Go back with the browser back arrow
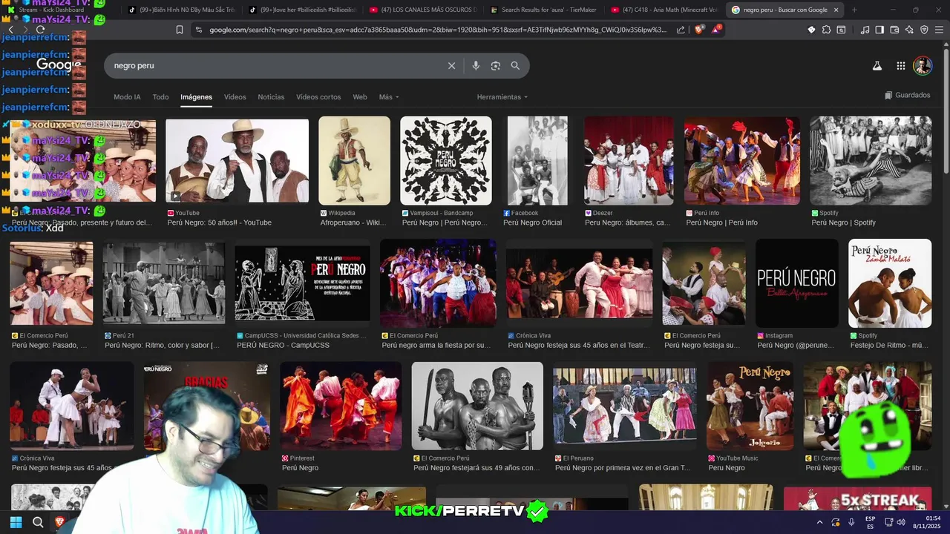Screen dimensions: 950x534 (x=10, y=30)
